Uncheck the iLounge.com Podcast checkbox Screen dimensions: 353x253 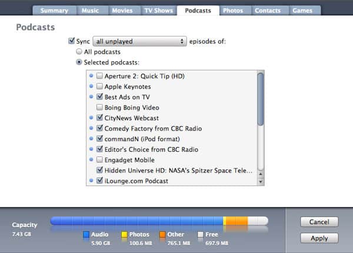click(99, 181)
